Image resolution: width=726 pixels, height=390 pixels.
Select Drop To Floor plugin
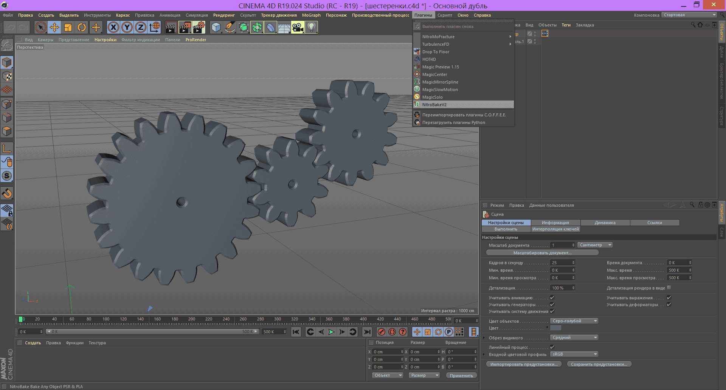tap(463, 52)
